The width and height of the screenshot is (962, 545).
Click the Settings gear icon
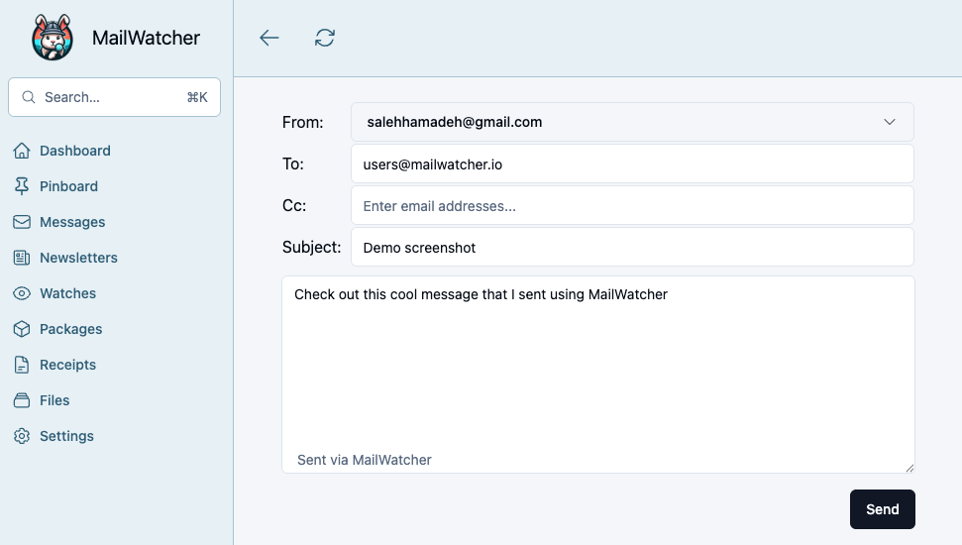(22, 436)
